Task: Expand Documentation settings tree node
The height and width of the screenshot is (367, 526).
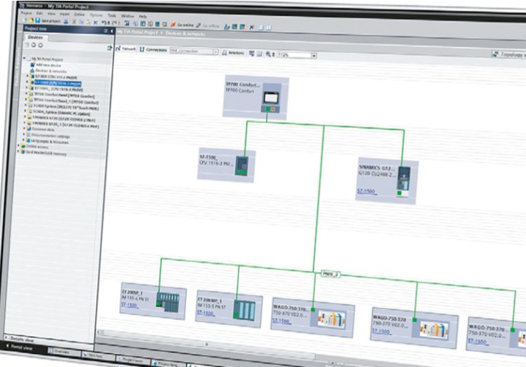Action: tap(23, 134)
